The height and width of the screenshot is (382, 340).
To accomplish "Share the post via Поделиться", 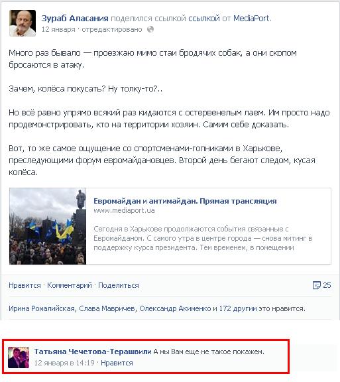I will click(x=119, y=285).
